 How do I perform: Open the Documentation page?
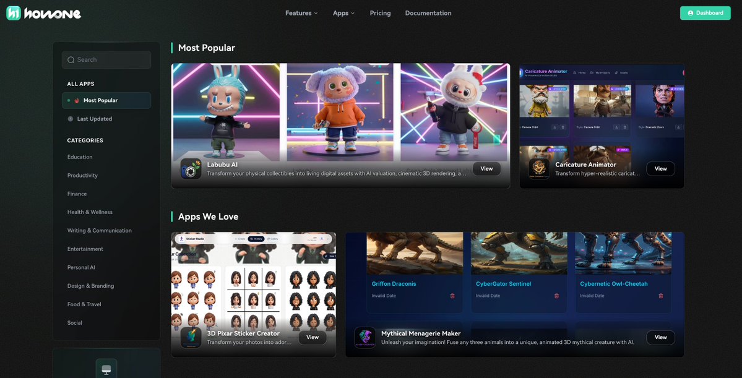428,13
